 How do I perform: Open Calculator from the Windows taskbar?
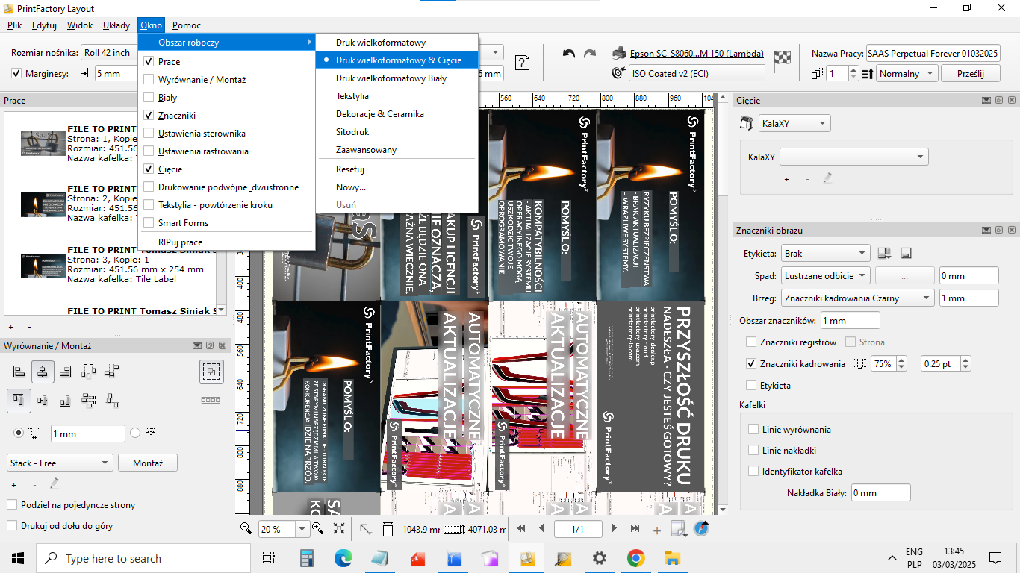(307, 558)
